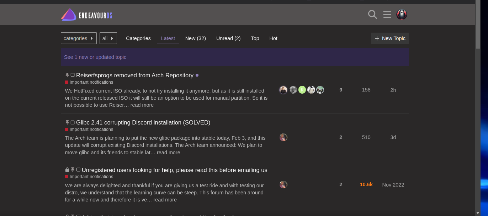Image resolution: width=488 pixels, height=216 pixels.
Task: Open second poster avatar on Reiserfsprogs topic
Action: point(293,90)
